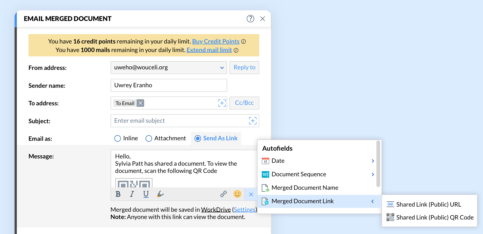Click the Cc/Bcc button
This screenshot has width=483, height=234.
pyautogui.click(x=244, y=103)
